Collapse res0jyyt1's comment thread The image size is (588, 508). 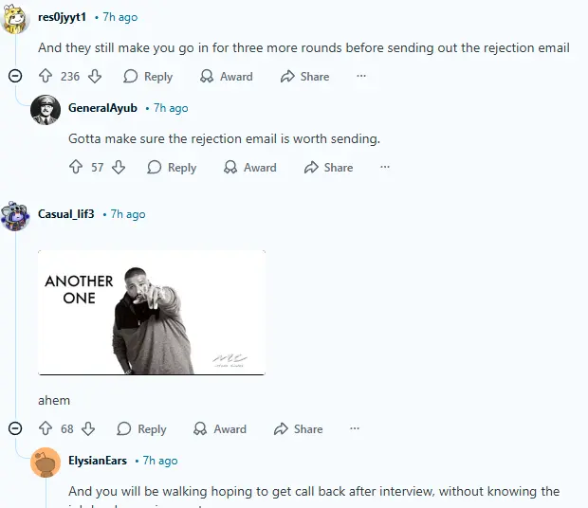[x=14, y=77]
